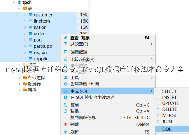189x135 pixels.
Task: Click the partsupp table icon
Action: [31, 46]
